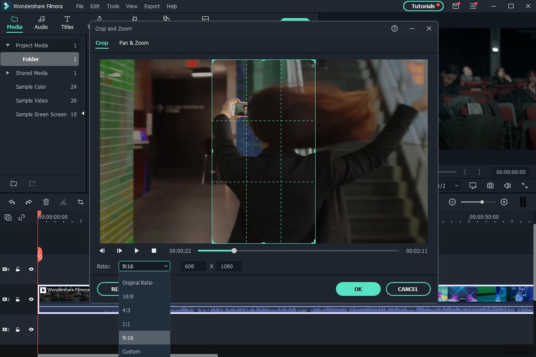Open the Audio tab in the media panel
The image size is (536, 357).
click(x=41, y=23)
